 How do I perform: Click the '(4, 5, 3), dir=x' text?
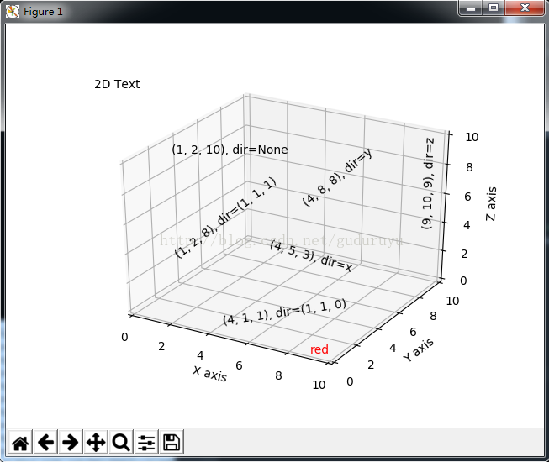pos(310,256)
